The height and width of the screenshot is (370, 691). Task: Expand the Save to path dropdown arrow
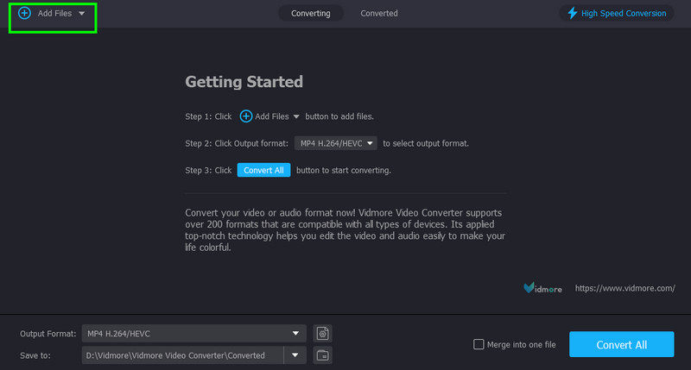click(x=295, y=355)
